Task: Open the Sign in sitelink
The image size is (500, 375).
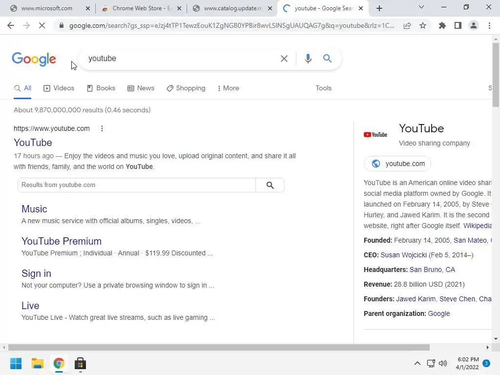Action: tap(36, 273)
